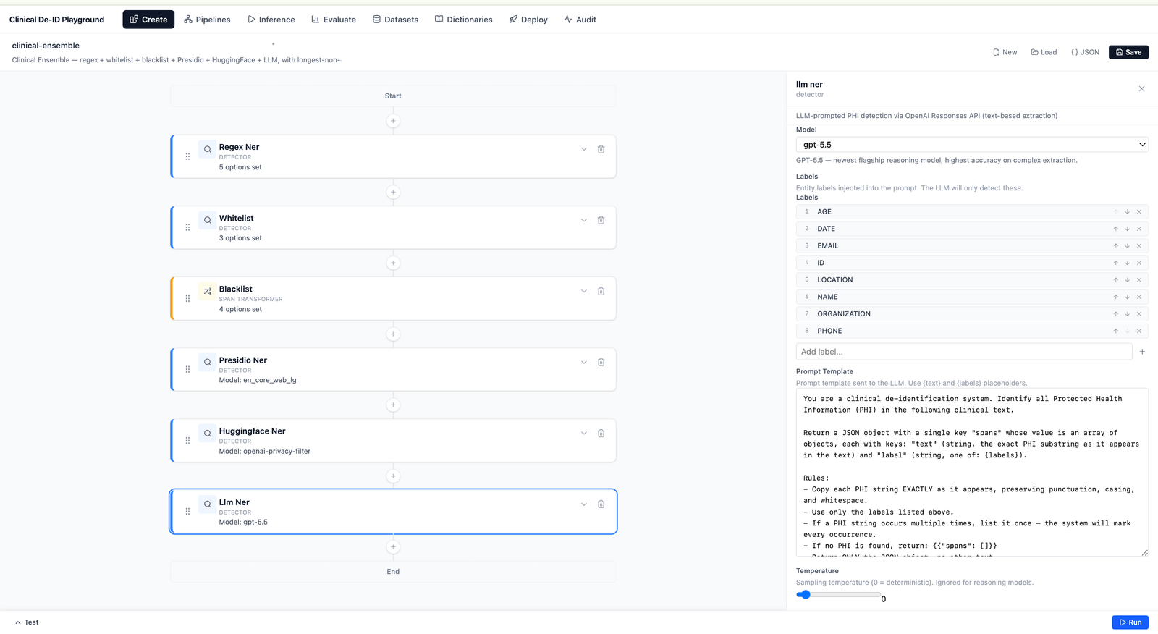This screenshot has height=634, width=1158.
Task: Move the ID label down
Action: click(1127, 263)
